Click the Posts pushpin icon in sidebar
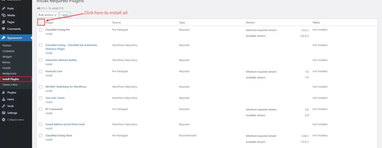Screen dimensions: 382x148 click(3, 9)
